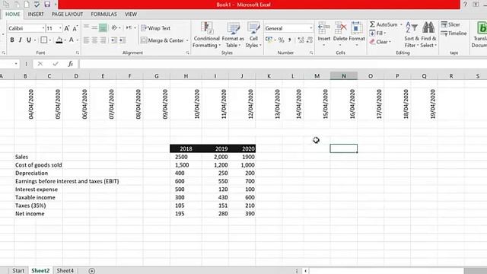
Task: Align text right
Action: point(103,40)
